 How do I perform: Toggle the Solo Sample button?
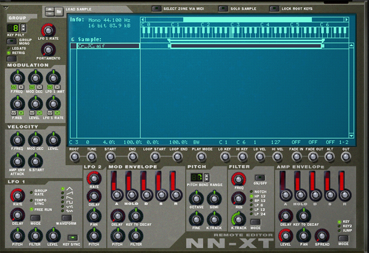[x=223, y=9]
